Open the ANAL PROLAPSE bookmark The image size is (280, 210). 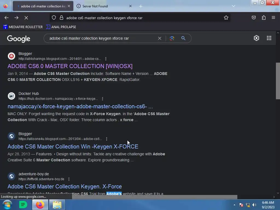coord(61,27)
